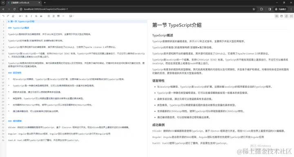The width and height of the screenshot is (294, 157).
Task: Click editor line '### 语言特性'
Action: tap(15, 73)
